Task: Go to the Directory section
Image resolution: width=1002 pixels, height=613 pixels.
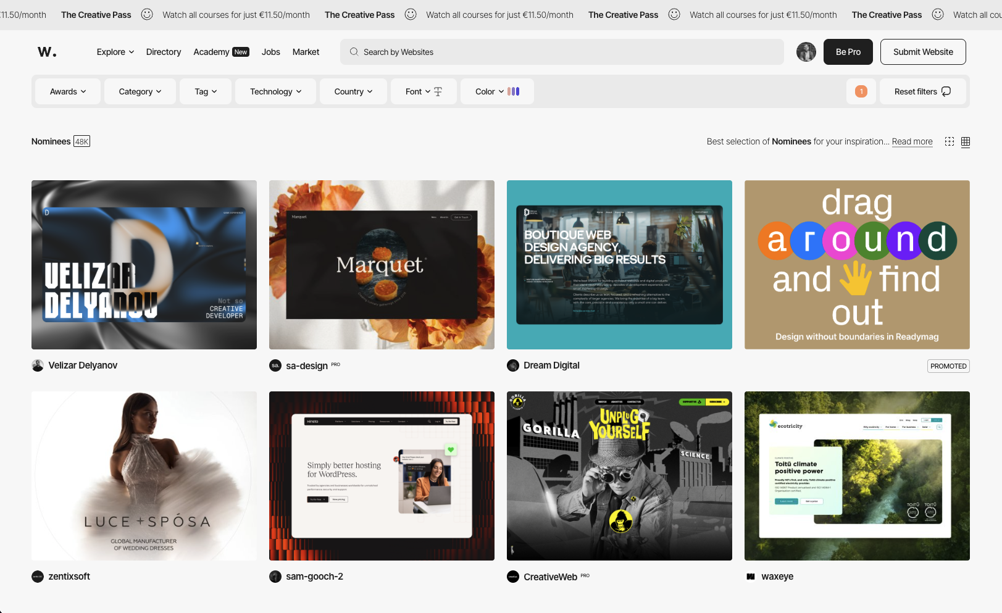Action: pos(163,52)
